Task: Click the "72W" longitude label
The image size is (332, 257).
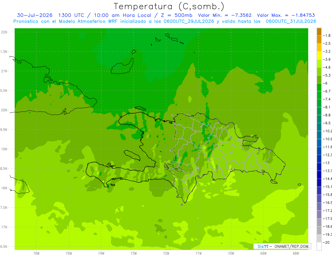Action: point(166,253)
